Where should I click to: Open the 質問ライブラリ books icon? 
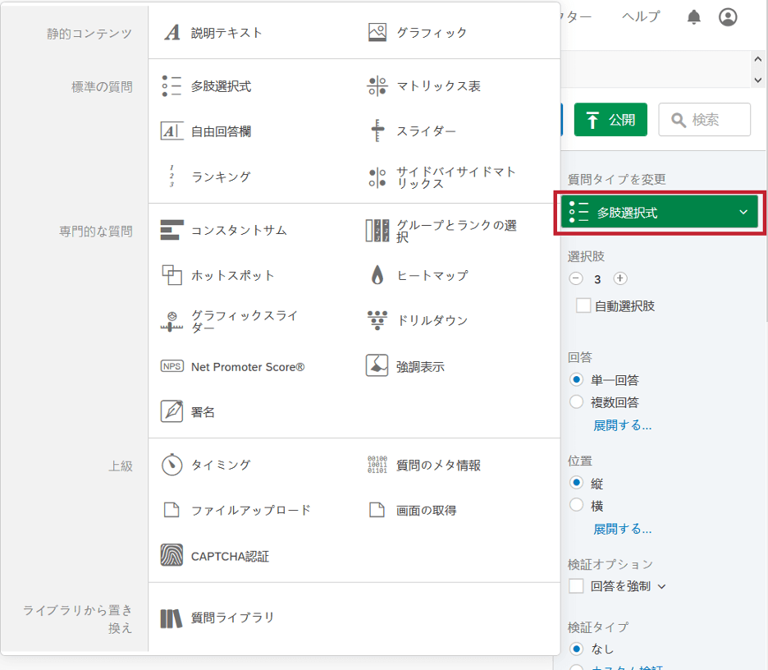pos(171,618)
